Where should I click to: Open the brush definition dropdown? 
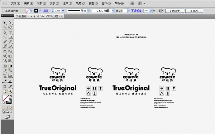(113, 11)
